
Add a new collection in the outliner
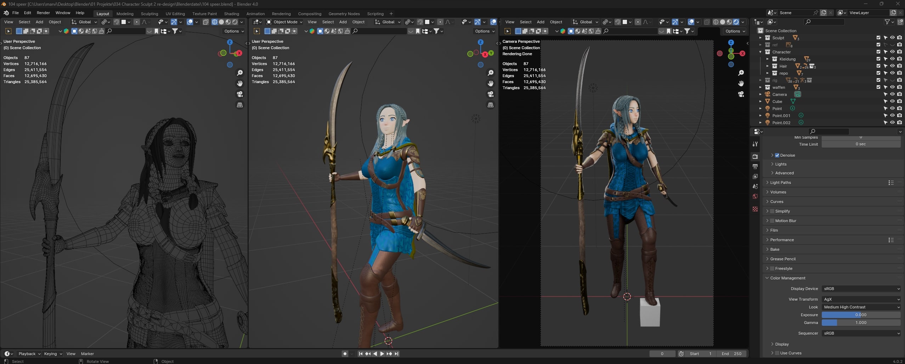900,22
